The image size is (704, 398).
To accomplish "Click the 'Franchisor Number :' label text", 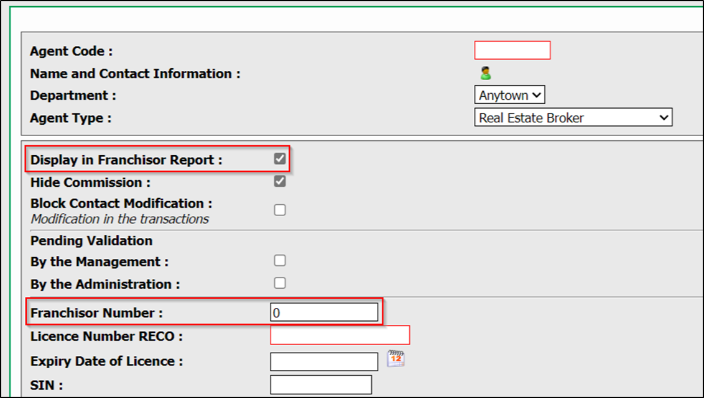I will coord(96,313).
